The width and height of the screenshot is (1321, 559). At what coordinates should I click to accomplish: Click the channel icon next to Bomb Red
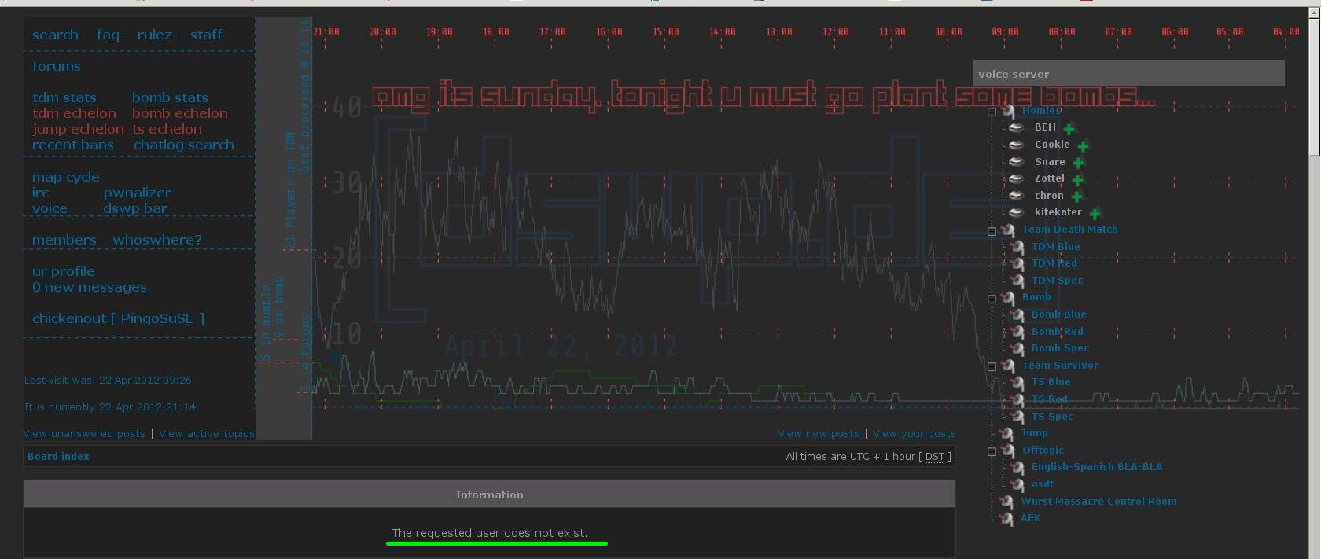pos(1018,332)
